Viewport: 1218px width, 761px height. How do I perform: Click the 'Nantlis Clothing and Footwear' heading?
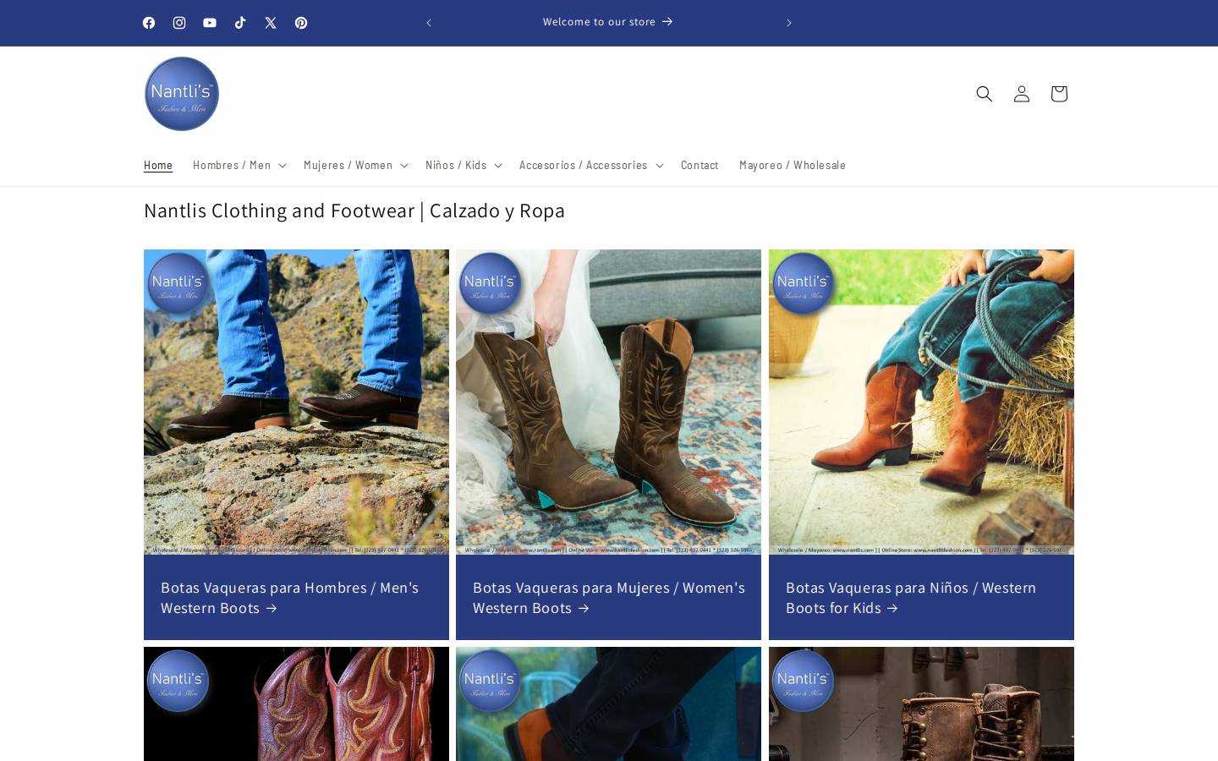pos(354,211)
